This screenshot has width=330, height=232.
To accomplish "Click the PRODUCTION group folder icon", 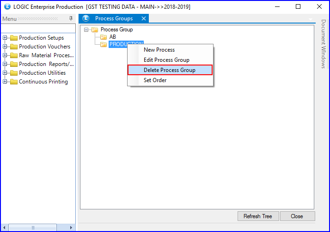I will coord(104,44).
